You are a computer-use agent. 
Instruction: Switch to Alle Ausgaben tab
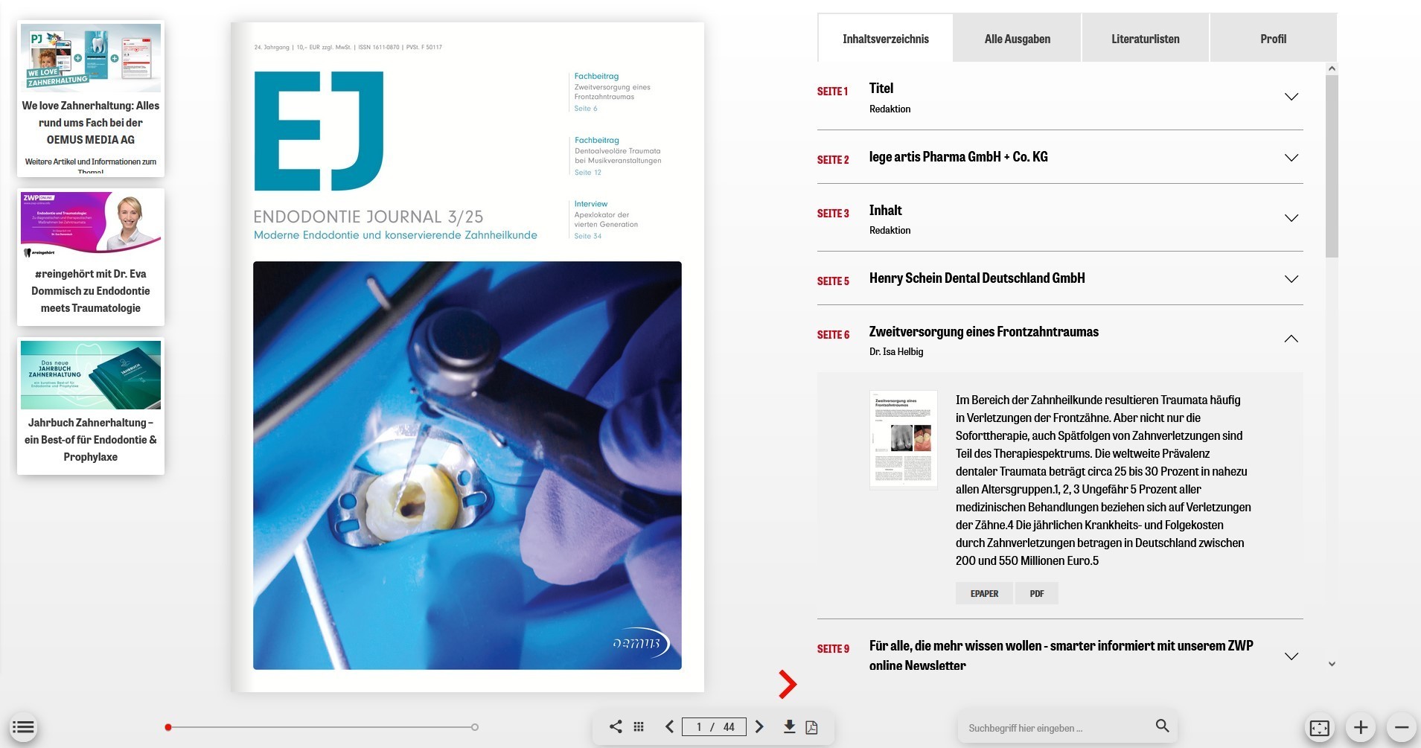(1017, 39)
